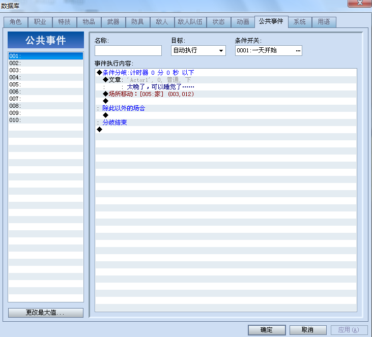Select the 公共事件 tab

click(x=271, y=21)
